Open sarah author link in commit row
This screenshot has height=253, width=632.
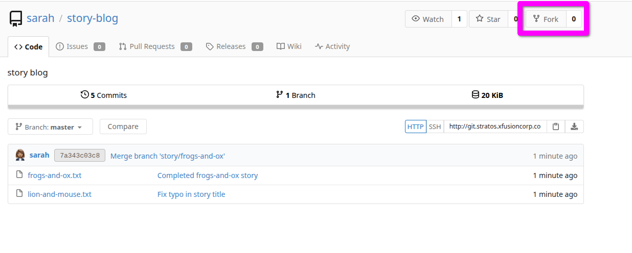pyautogui.click(x=39, y=155)
